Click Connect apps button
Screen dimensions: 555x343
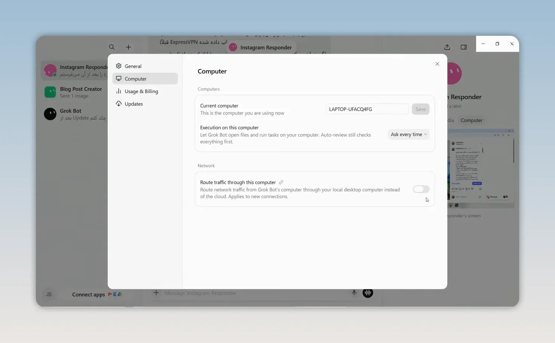coord(97,294)
